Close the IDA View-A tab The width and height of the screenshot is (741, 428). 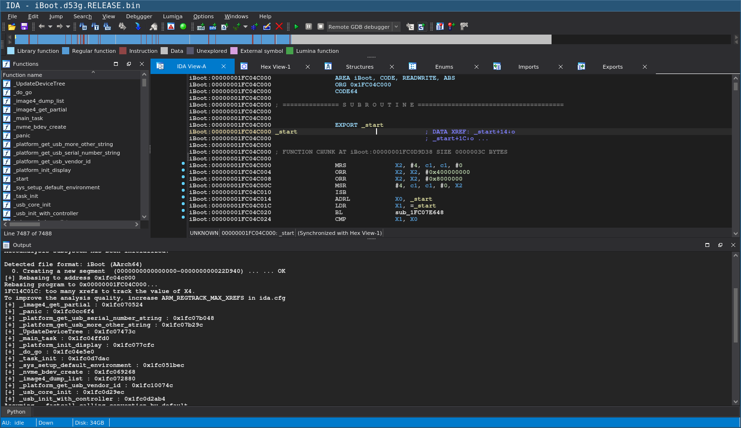224,67
